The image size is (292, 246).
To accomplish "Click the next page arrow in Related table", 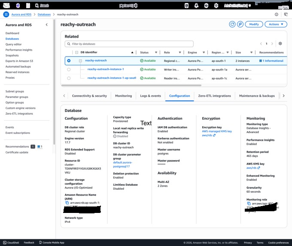I will click(272, 44).
